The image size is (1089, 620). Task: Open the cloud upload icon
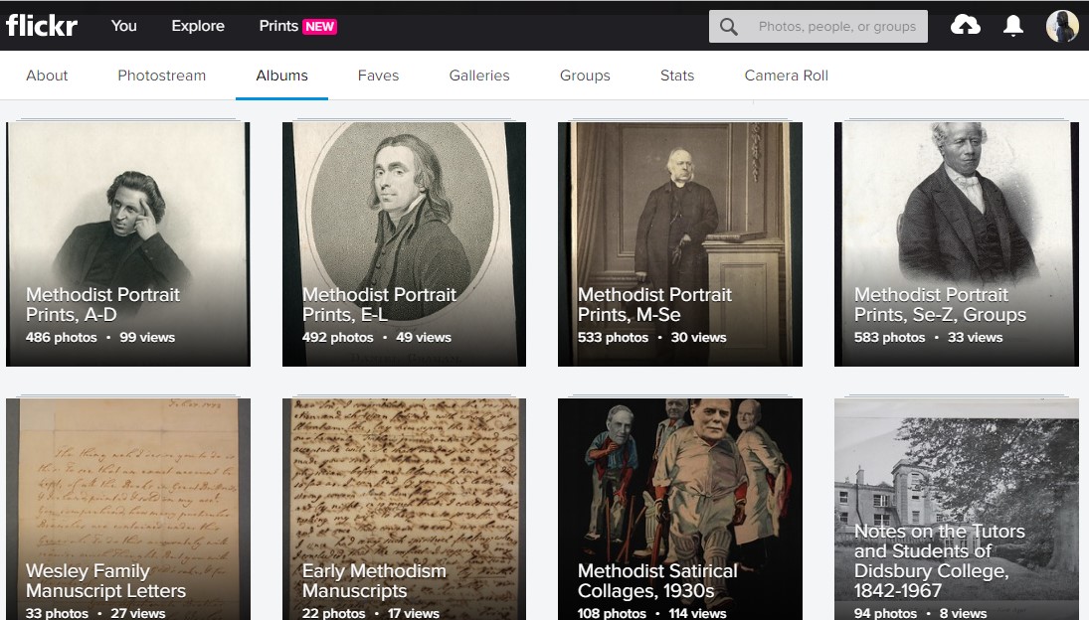tap(965, 26)
